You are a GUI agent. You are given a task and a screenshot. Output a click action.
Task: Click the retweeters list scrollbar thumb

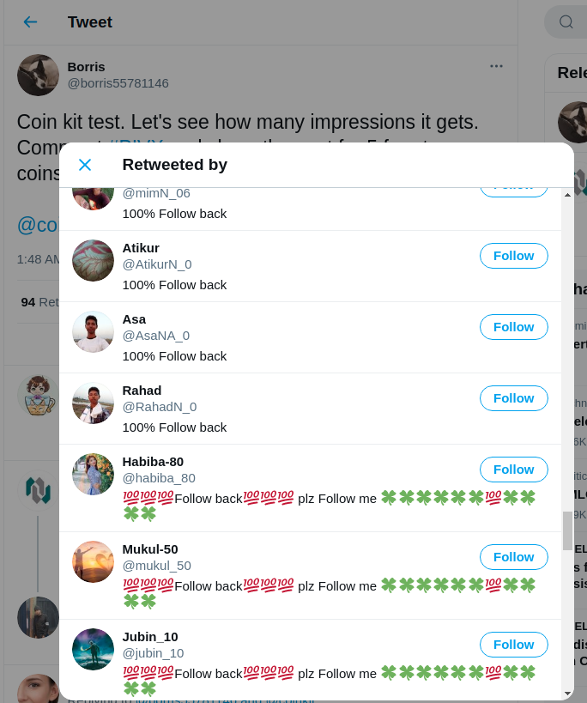coord(568,530)
